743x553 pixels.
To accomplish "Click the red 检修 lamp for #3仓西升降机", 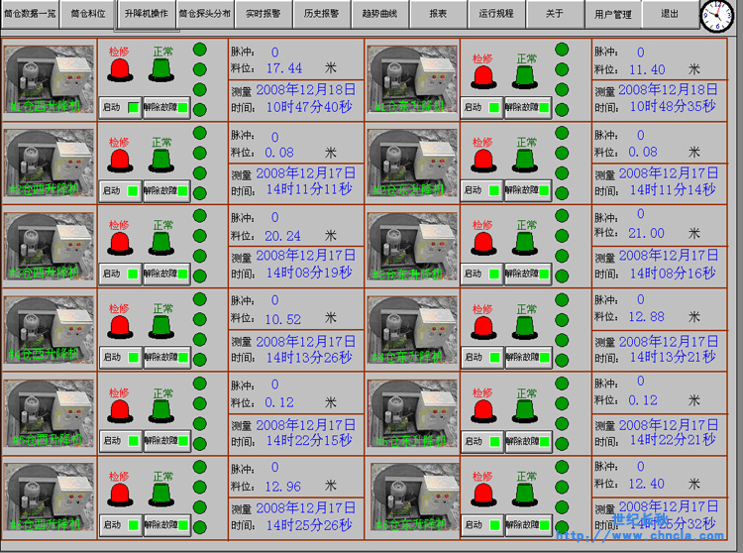I will (120, 244).
